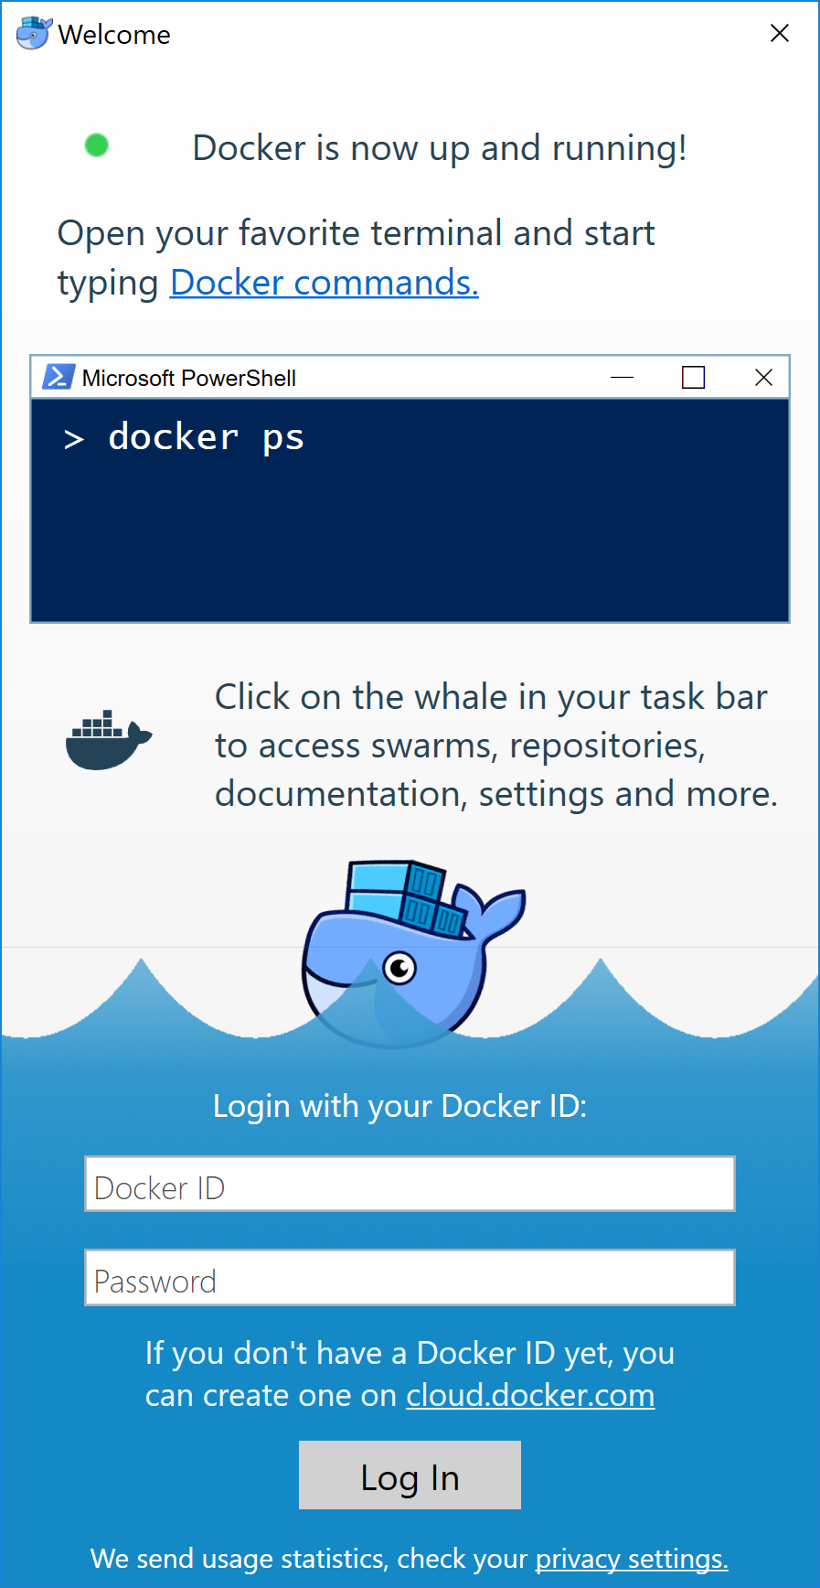
Task: Close the Welcome window
Action: point(779,34)
